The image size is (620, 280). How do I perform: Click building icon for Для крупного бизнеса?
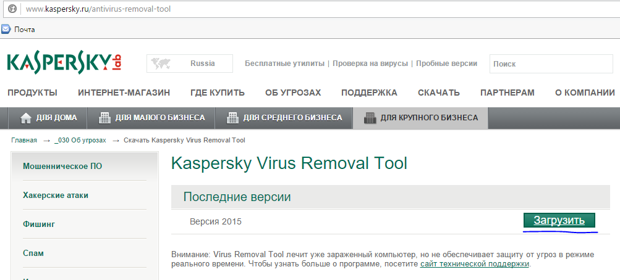[370, 118]
